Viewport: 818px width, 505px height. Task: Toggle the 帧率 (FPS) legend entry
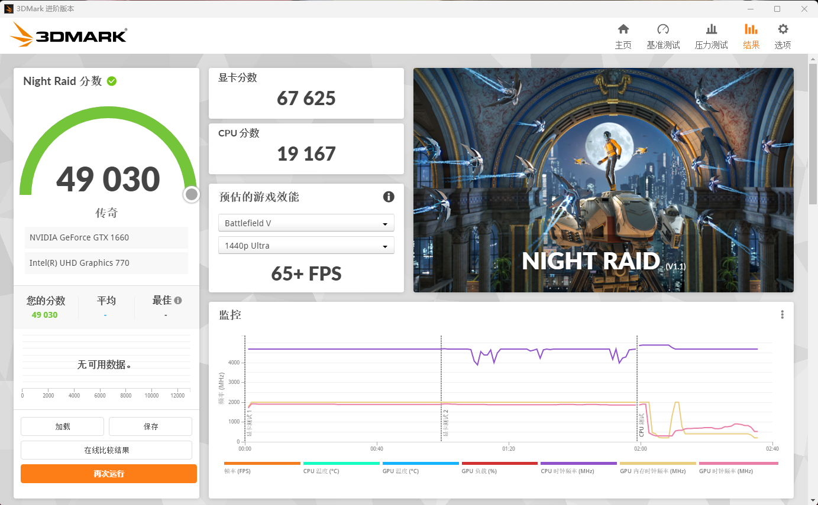pyautogui.click(x=262, y=468)
